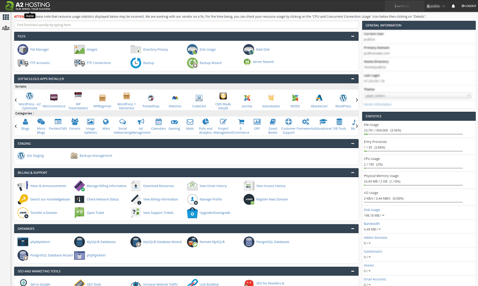Screen dimensions: 478x286
Task: Open the user account dropdown in header
Action: 435,6
